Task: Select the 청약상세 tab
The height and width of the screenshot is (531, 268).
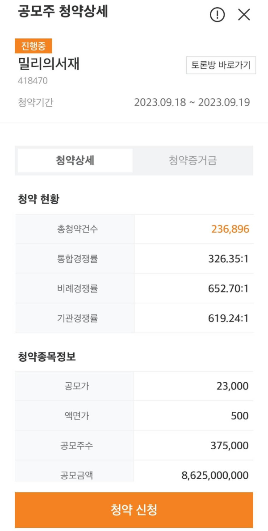Action: point(75,160)
